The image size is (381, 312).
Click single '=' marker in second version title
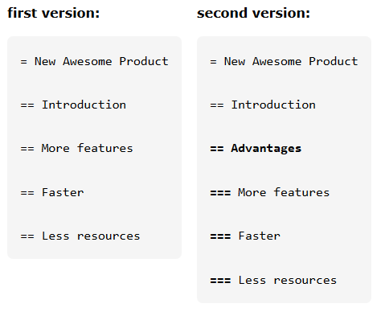pyautogui.click(x=213, y=62)
